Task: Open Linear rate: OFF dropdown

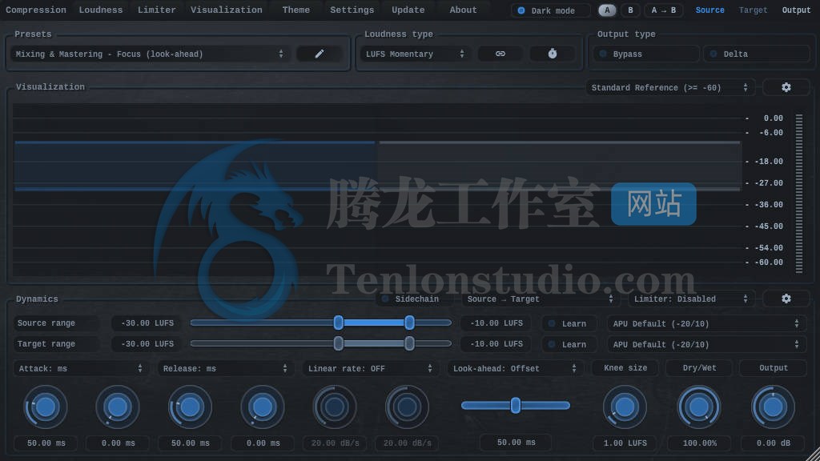Action: (370, 368)
